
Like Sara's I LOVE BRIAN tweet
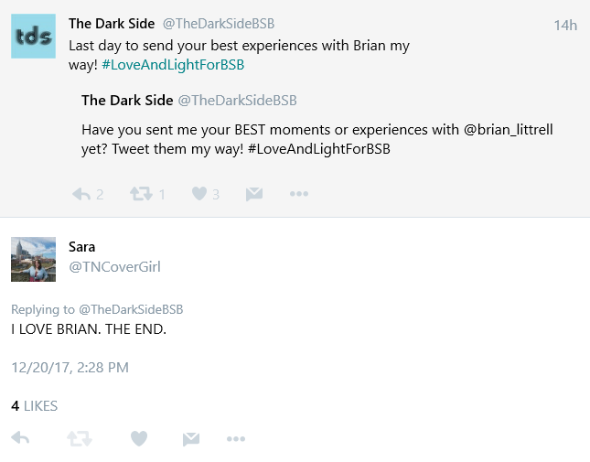tap(138, 439)
